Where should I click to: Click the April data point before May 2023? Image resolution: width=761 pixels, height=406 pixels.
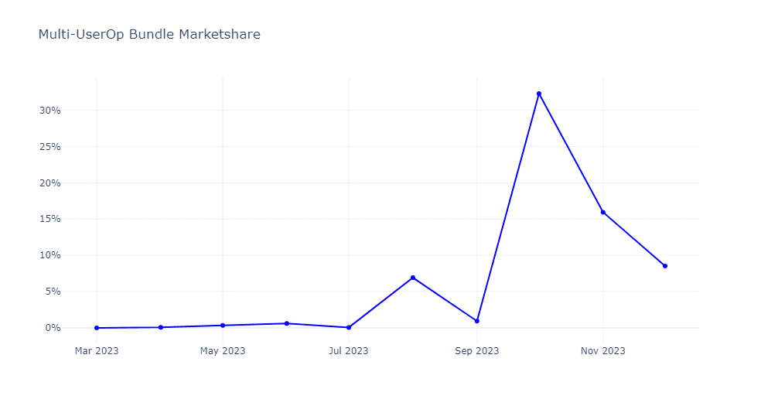pos(161,327)
